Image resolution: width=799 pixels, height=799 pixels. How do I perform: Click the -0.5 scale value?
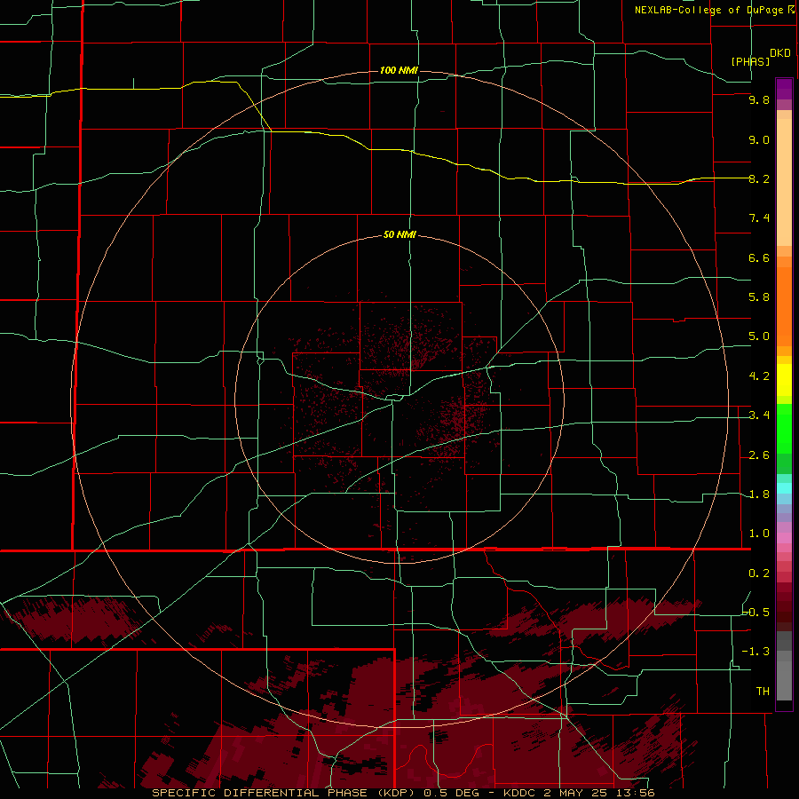click(755, 613)
